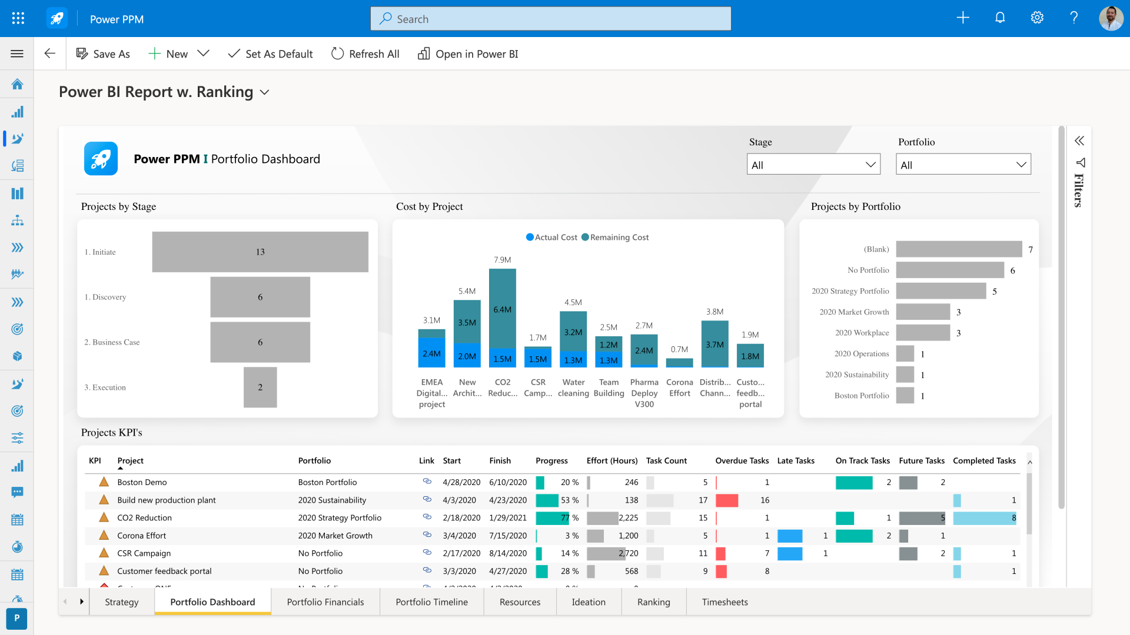Collapse the Filters pane chevrons
This screenshot has width=1130, height=635.
(x=1079, y=141)
